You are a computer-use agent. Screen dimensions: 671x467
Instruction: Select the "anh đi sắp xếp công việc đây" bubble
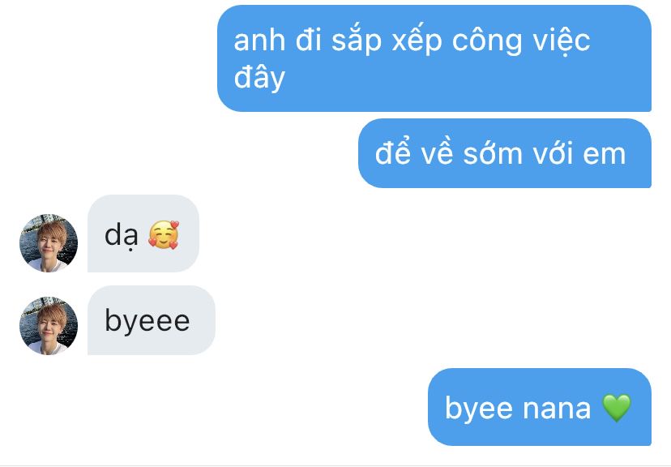click(x=434, y=58)
